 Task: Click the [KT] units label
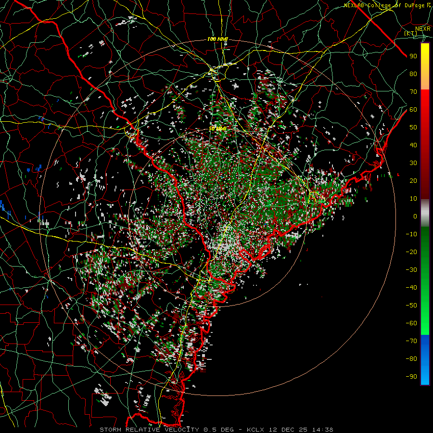(x=411, y=33)
